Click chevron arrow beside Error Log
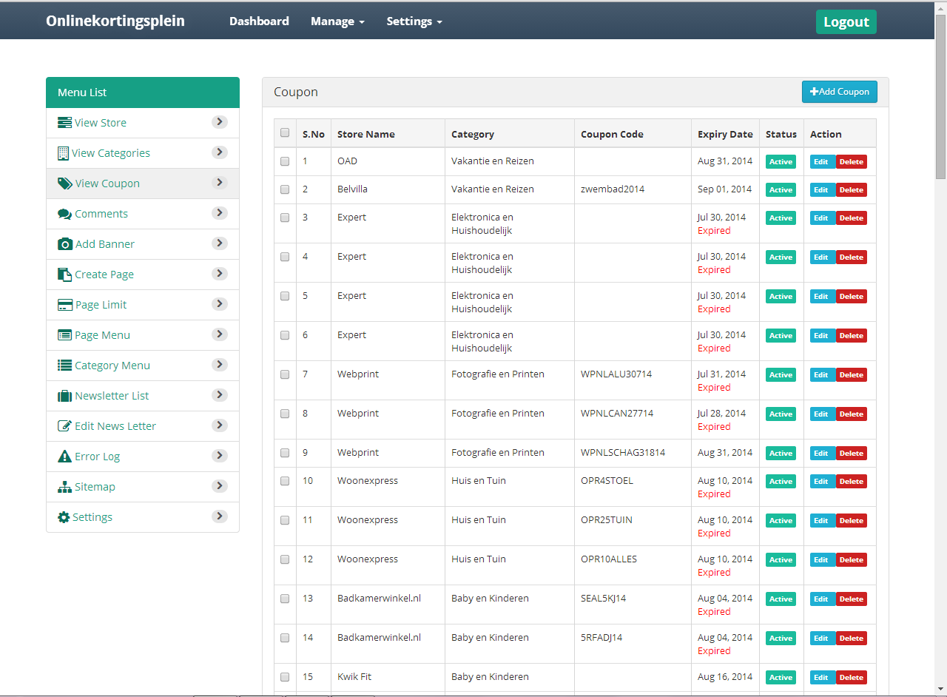The image size is (947, 697). 220,456
